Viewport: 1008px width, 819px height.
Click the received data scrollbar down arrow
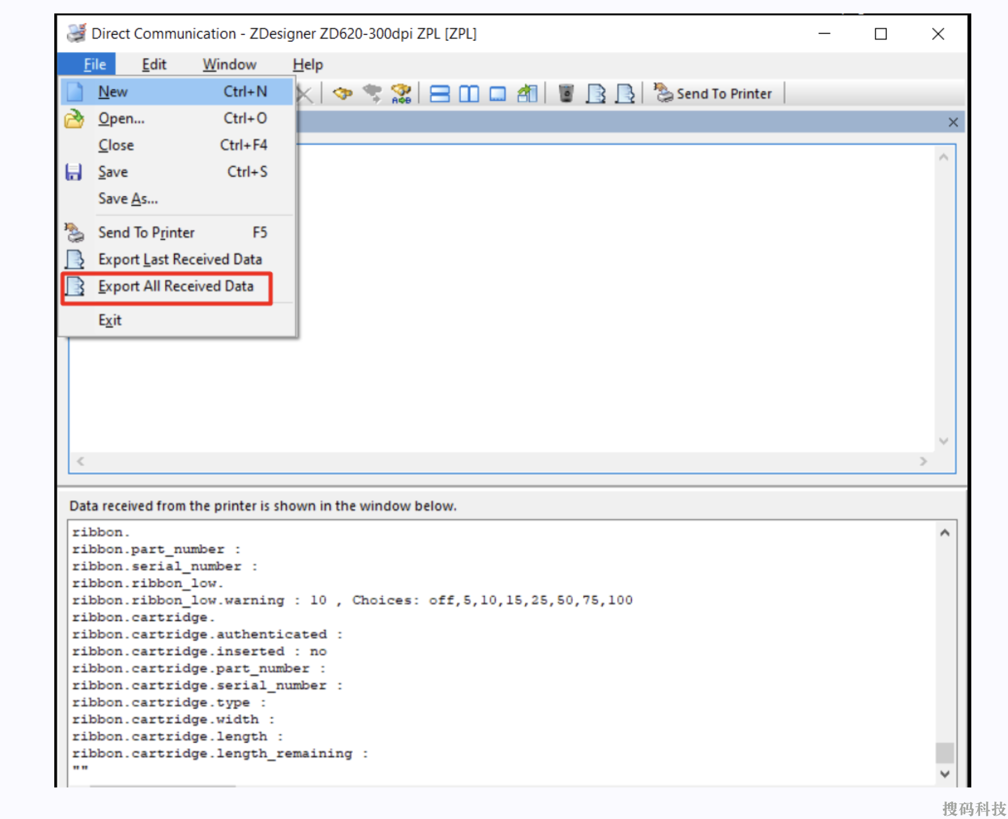[945, 774]
